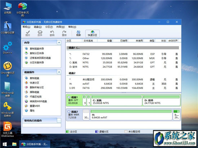Open CGI备份还原 desktop icon
The width and height of the screenshot is (198, 148).
(8, 28)
